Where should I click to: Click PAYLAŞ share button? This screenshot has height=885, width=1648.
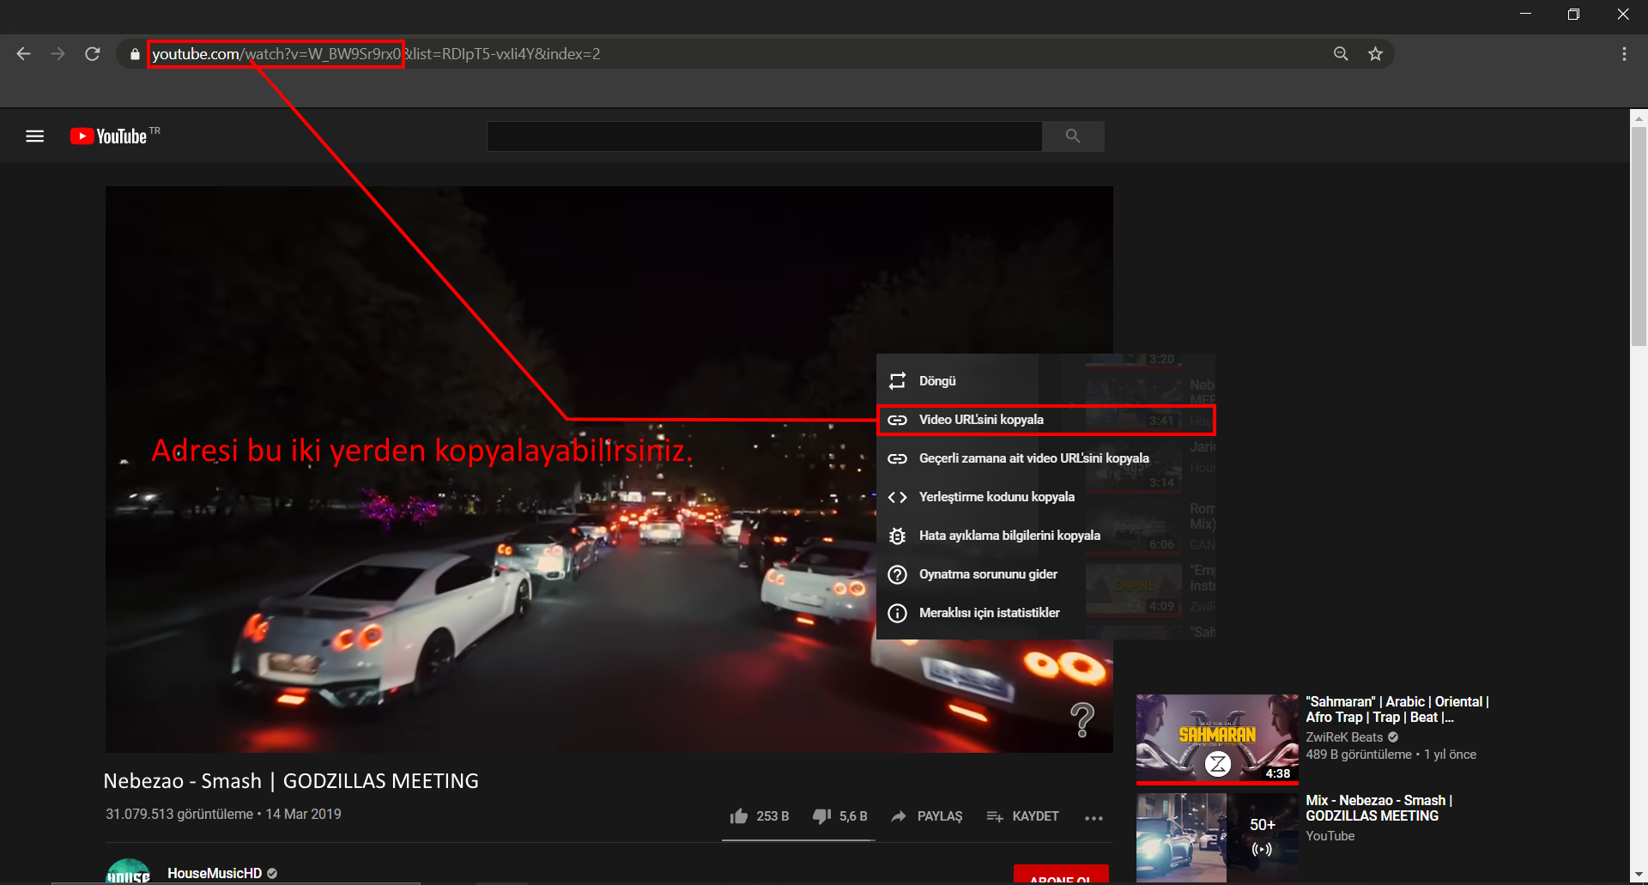tap(926, 816)
